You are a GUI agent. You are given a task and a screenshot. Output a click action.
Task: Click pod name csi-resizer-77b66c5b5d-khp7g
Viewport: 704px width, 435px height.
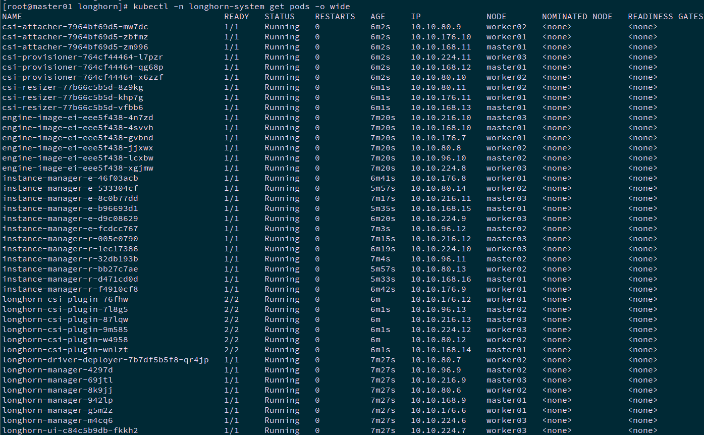click(73, 97)
